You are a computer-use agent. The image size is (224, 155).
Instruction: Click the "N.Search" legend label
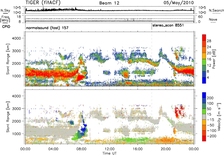click(x=216, y=10)
